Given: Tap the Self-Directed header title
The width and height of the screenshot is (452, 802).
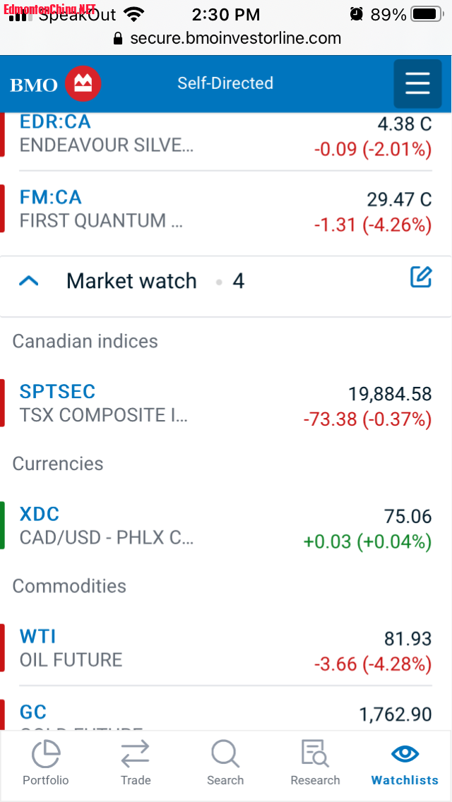Looking at the screenshot, I should click(225, 83).
